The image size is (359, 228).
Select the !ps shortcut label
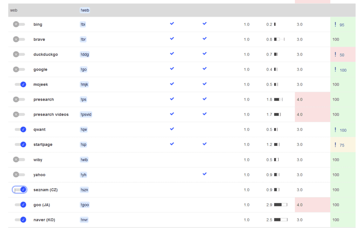[x=83, y=99]
